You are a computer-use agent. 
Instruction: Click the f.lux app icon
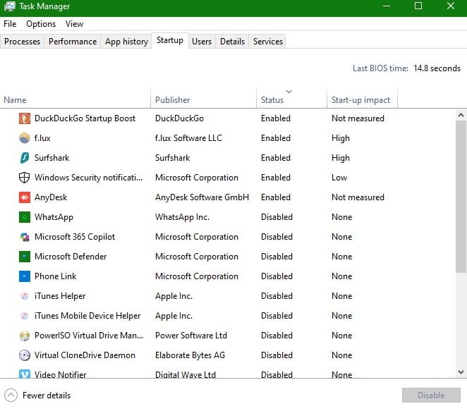point(25,138)
